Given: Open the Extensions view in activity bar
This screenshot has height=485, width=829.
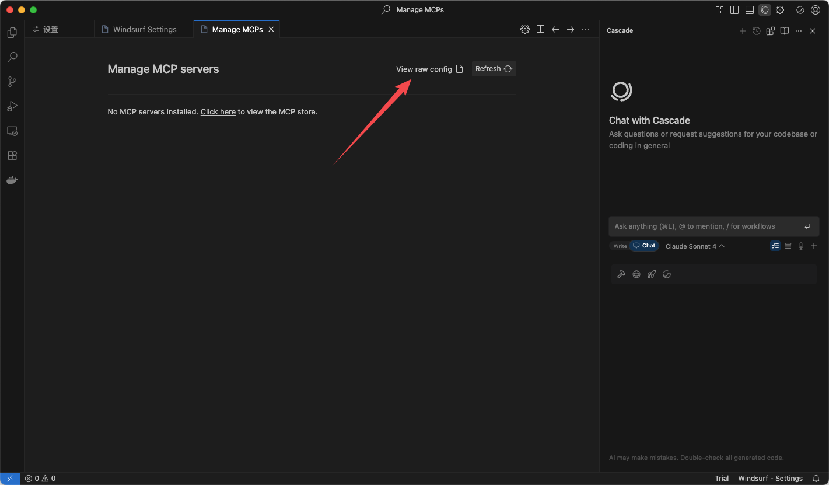Looking at the screenshot, I should 12,155.
